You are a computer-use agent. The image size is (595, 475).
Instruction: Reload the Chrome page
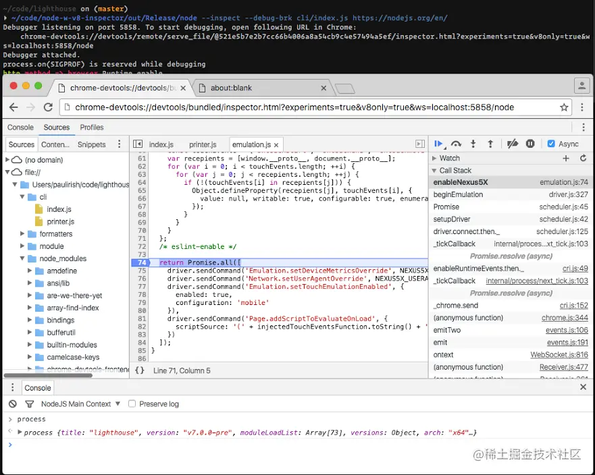[x=48, y=107]
